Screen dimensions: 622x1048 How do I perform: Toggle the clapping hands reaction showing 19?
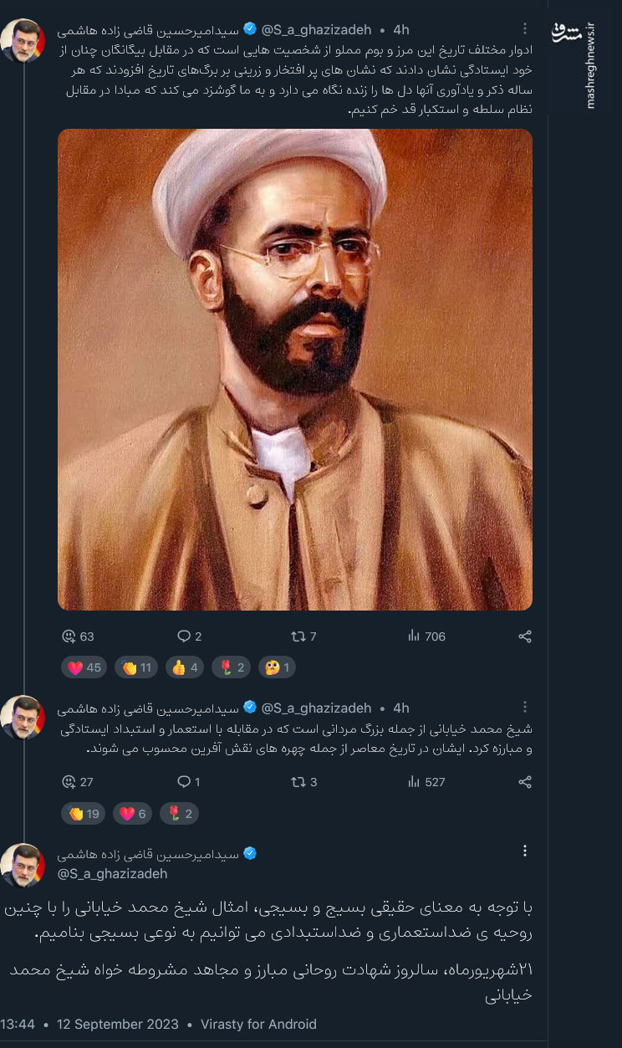click(83, 812)
